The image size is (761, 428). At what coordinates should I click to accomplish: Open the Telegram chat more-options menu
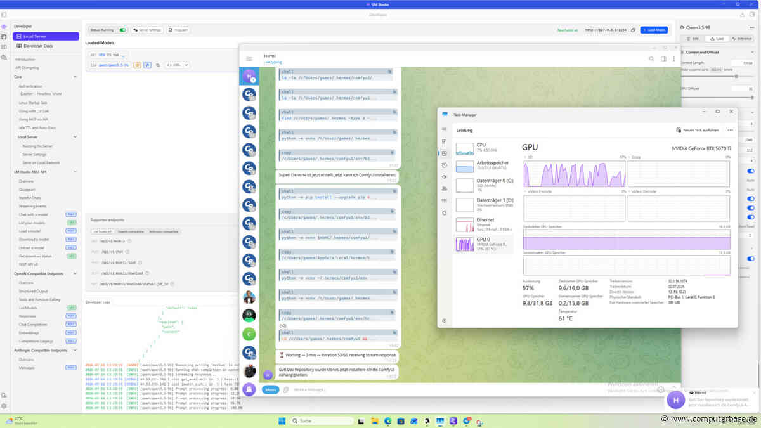pos(674,58)
